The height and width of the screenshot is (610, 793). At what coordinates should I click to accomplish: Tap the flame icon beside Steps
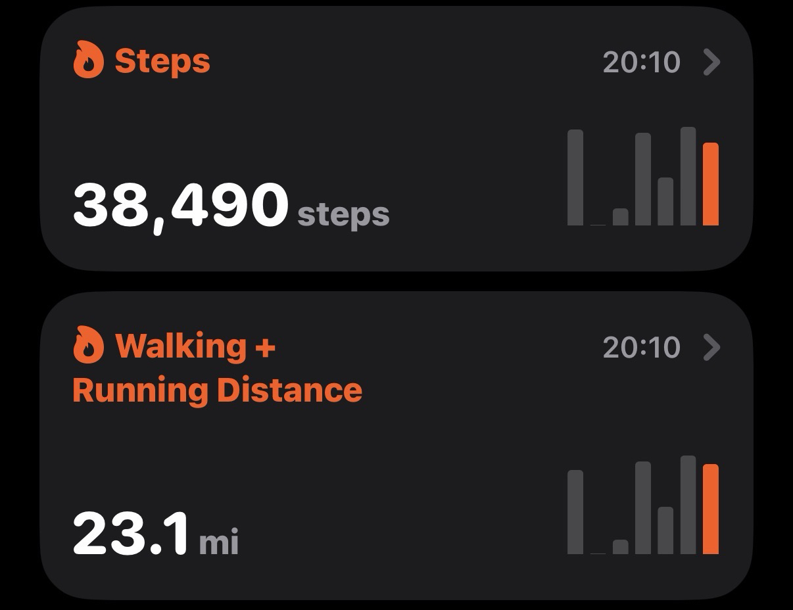[x=88, y=60]
